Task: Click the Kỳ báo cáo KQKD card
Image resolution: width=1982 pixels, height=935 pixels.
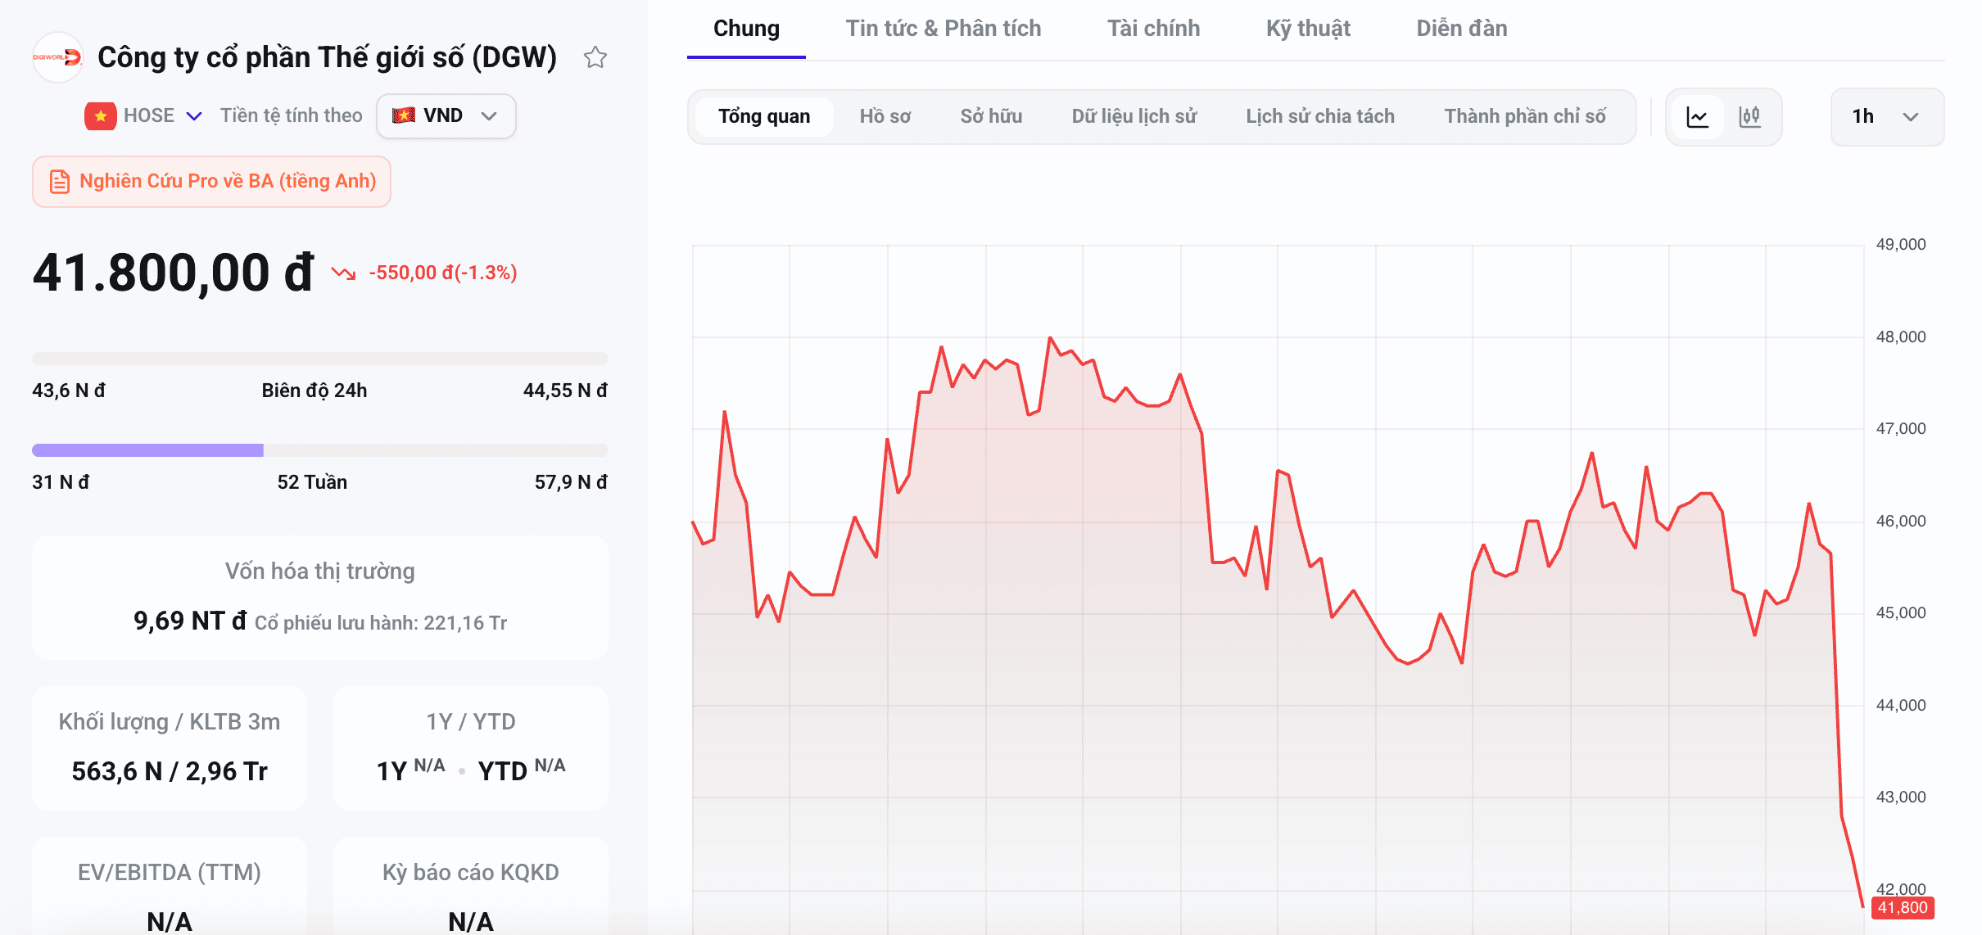Action: [471, 886]
